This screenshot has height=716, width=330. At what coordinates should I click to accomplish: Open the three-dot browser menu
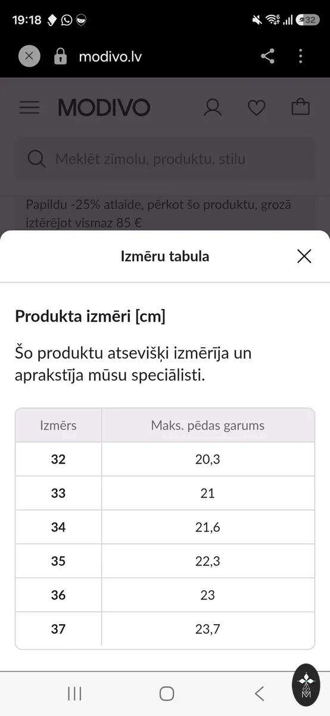click(x=301, y=57)
